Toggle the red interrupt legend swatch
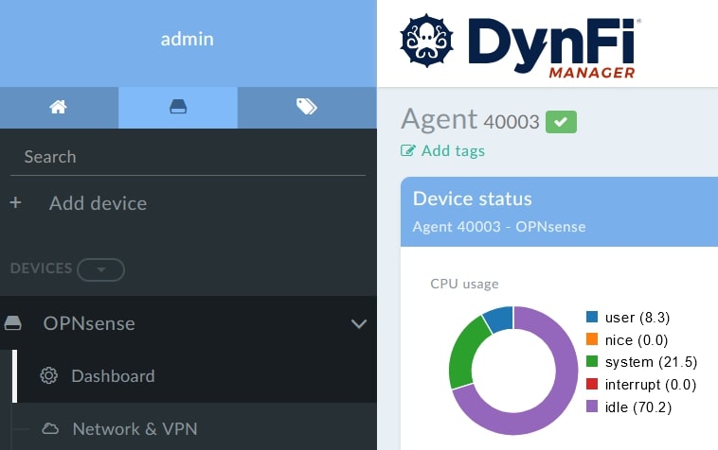 pyautogui.click(x=592, y=384)
